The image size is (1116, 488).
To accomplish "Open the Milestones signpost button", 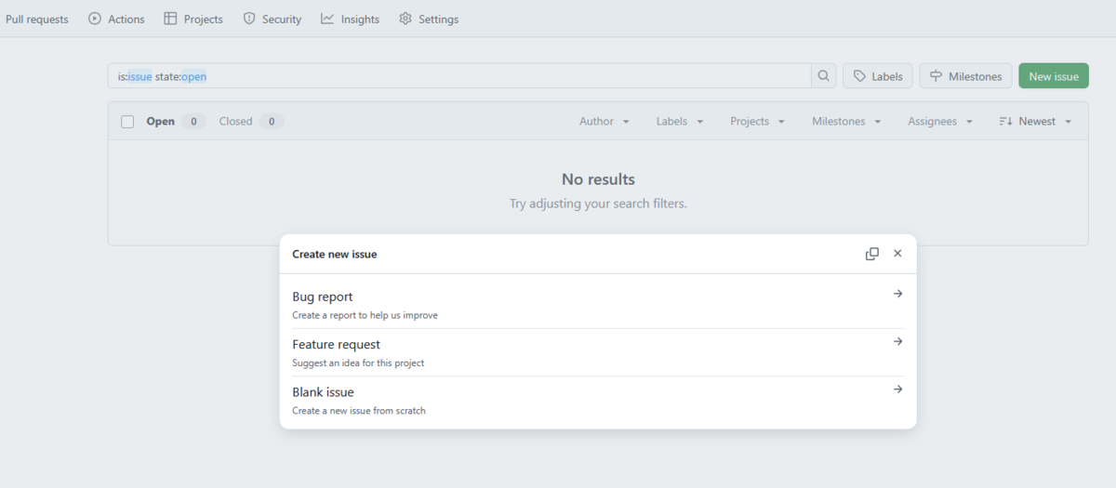I will (x=965, y=76).
